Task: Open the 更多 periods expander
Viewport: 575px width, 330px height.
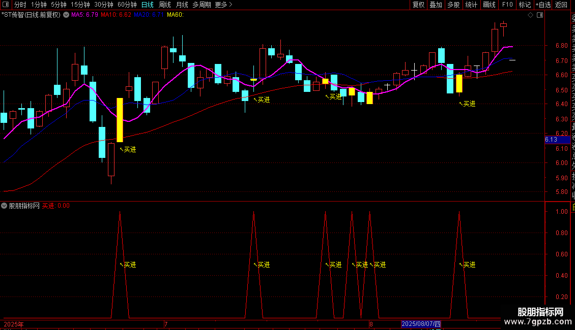Action: 223,5
